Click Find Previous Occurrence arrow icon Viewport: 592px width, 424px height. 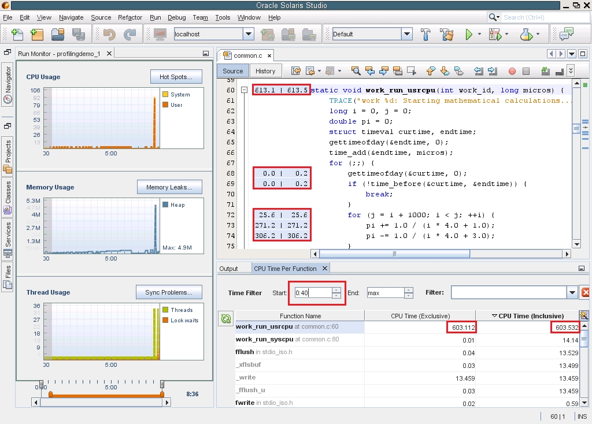pos(370,71)
